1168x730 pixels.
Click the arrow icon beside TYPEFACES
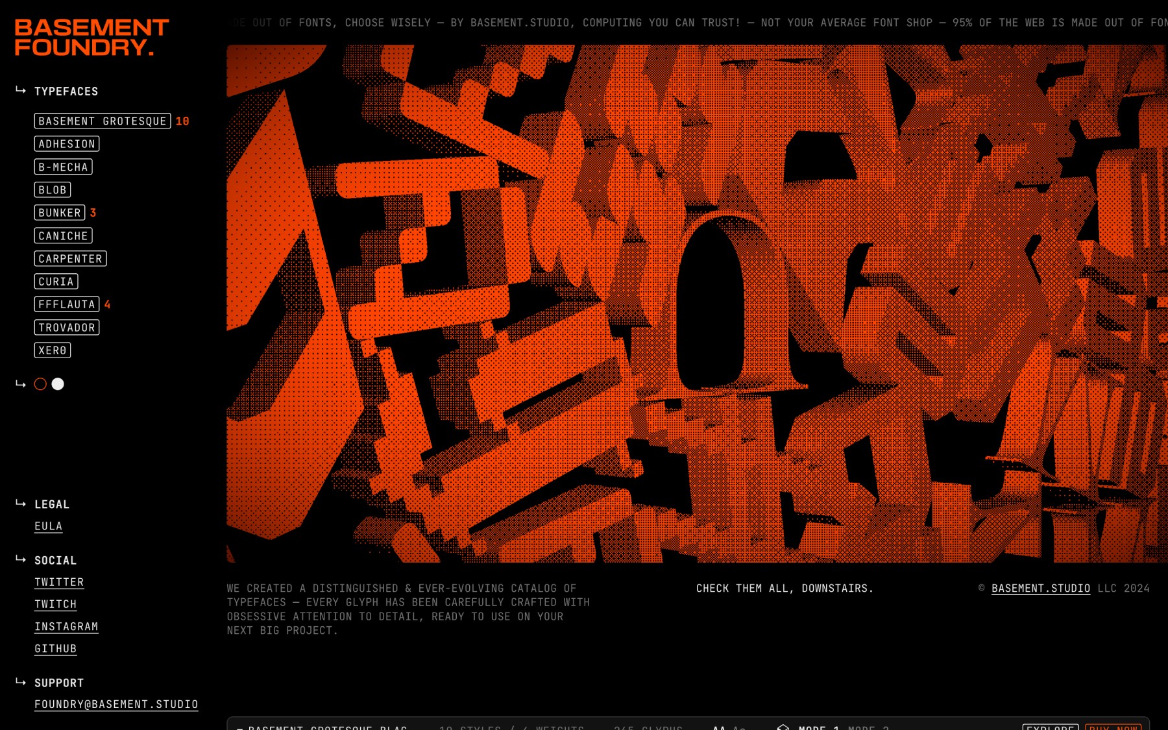point(21,90)
